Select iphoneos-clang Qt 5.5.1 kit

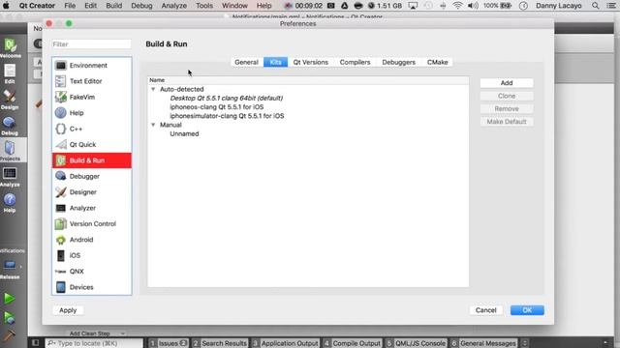(x=217, y=107)
